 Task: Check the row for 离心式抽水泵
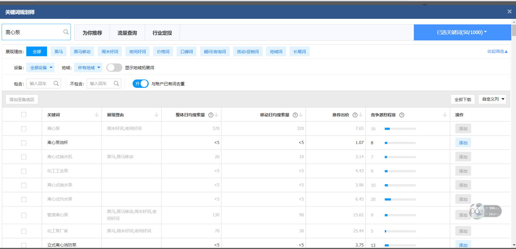(x=24, y=185)
